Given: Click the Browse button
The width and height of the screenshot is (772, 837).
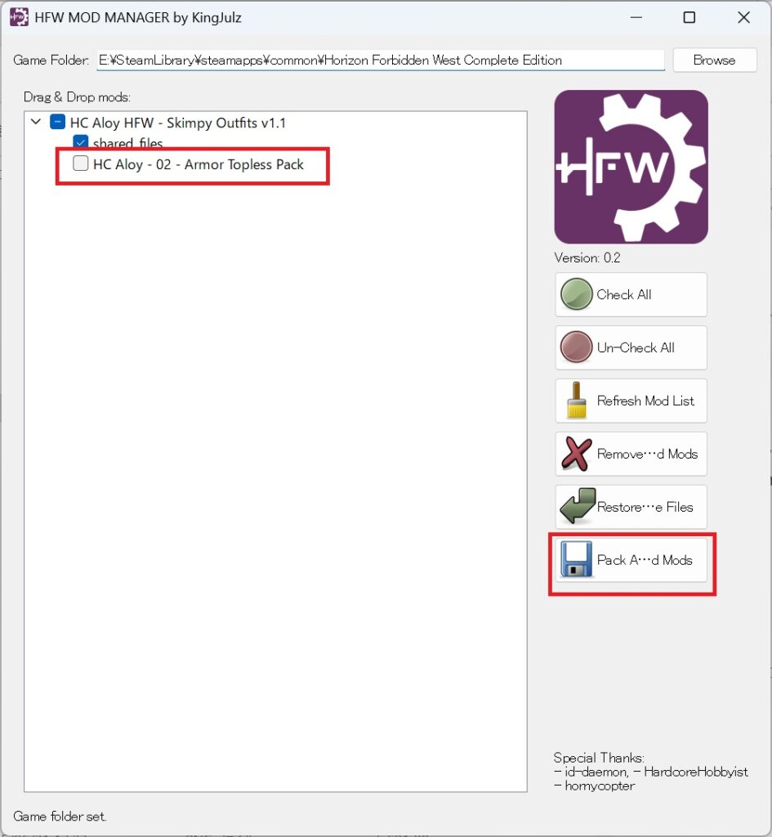Looking at the screenshot, I should pyautogui.click(x=714, y=60).
